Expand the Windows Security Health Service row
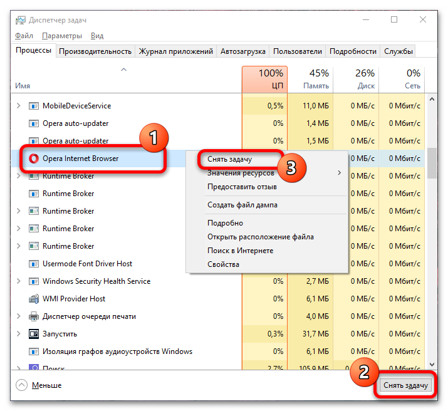Image resolution: width=448 pixels, height=411 pixels. (19, 281)
